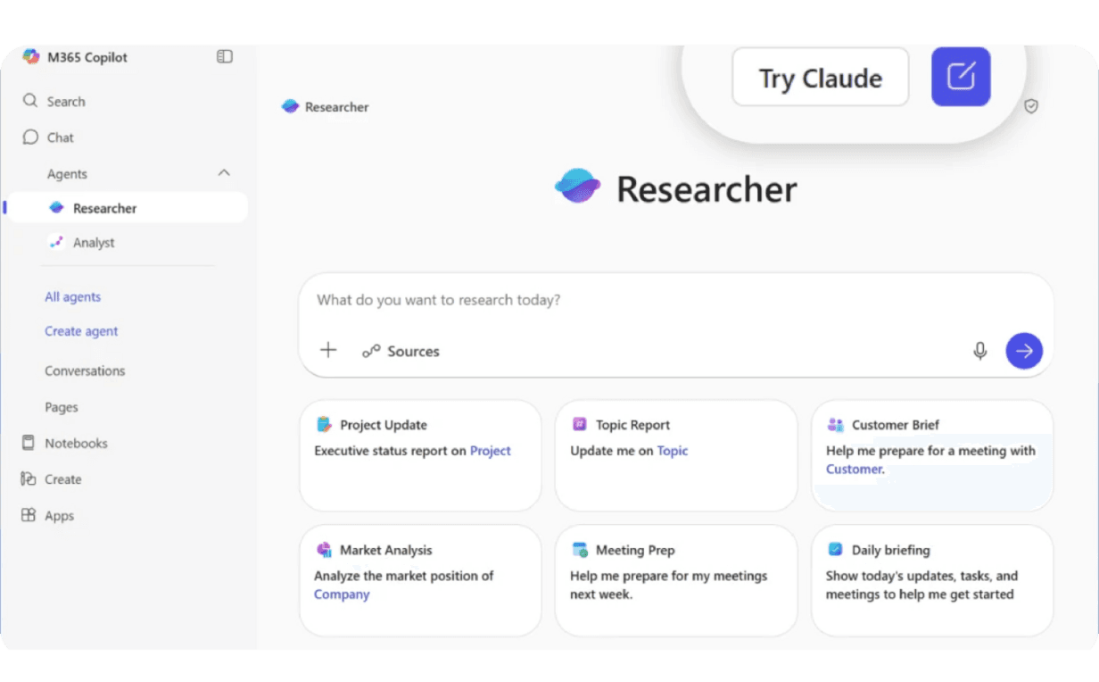This screenshot has height=682, width=1099.
Task: Click the M365 Copilot logo
Action: pos(31,57)
